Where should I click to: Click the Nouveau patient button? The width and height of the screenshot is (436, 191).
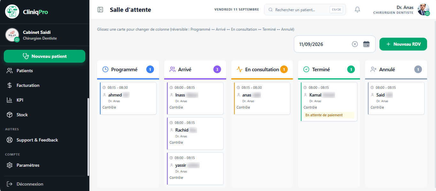(x=45, y=56)
